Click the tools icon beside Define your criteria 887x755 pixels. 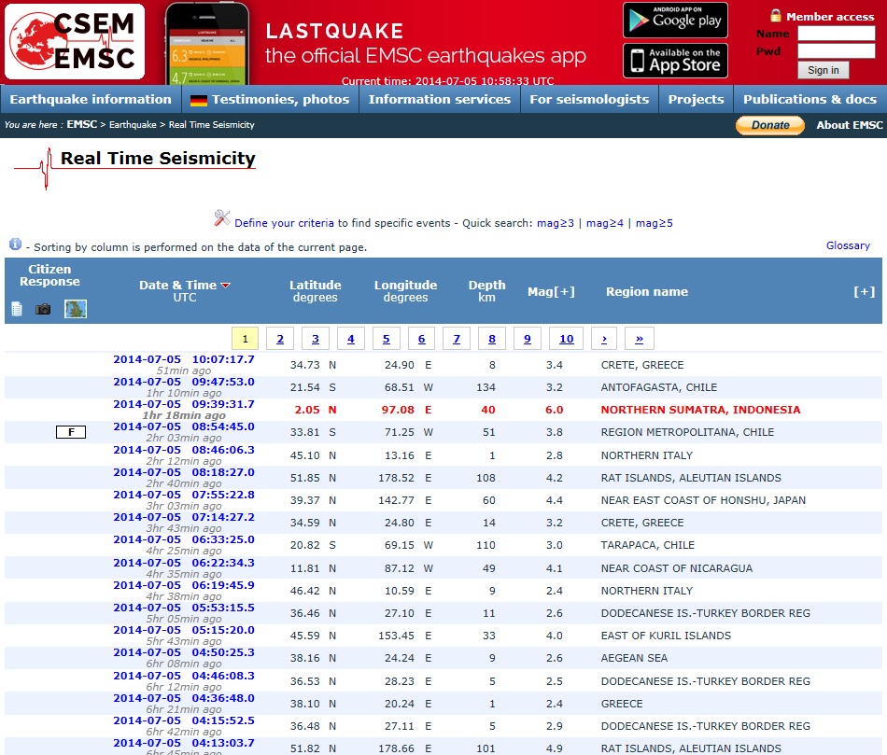coord(222,218)
